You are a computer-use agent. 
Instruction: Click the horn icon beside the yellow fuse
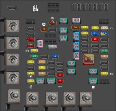click(x=111, y=74)
